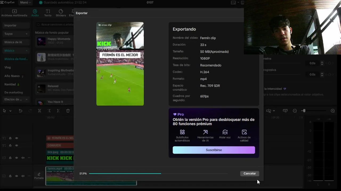
Task: Switch to the Audio tab
Action: pos(35,13)
